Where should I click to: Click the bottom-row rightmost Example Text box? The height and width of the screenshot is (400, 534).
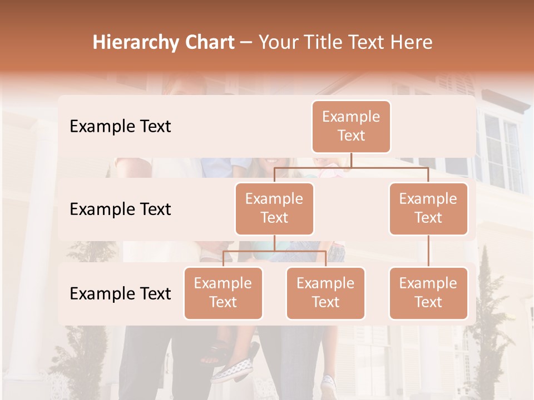coord(428,293)
